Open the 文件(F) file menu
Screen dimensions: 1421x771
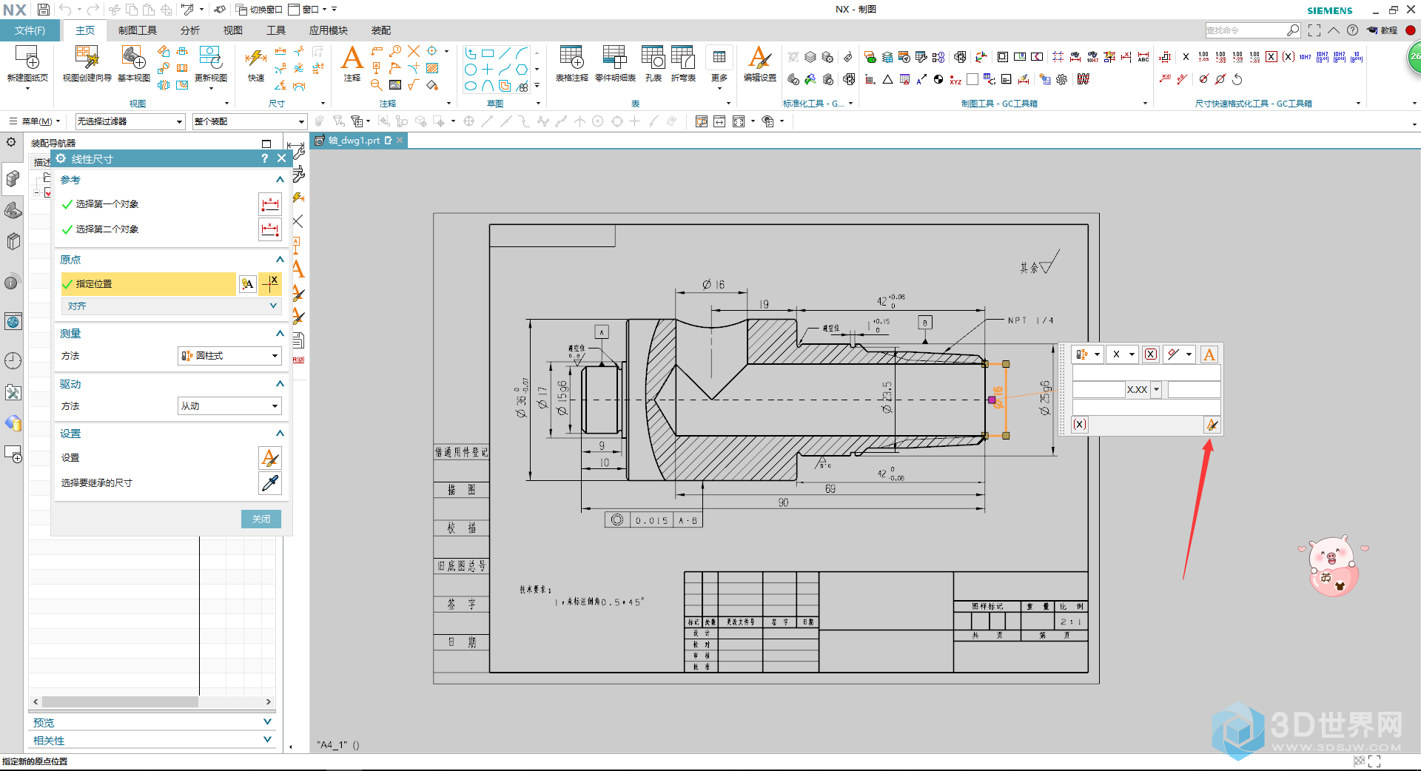(x=30, y=30)
